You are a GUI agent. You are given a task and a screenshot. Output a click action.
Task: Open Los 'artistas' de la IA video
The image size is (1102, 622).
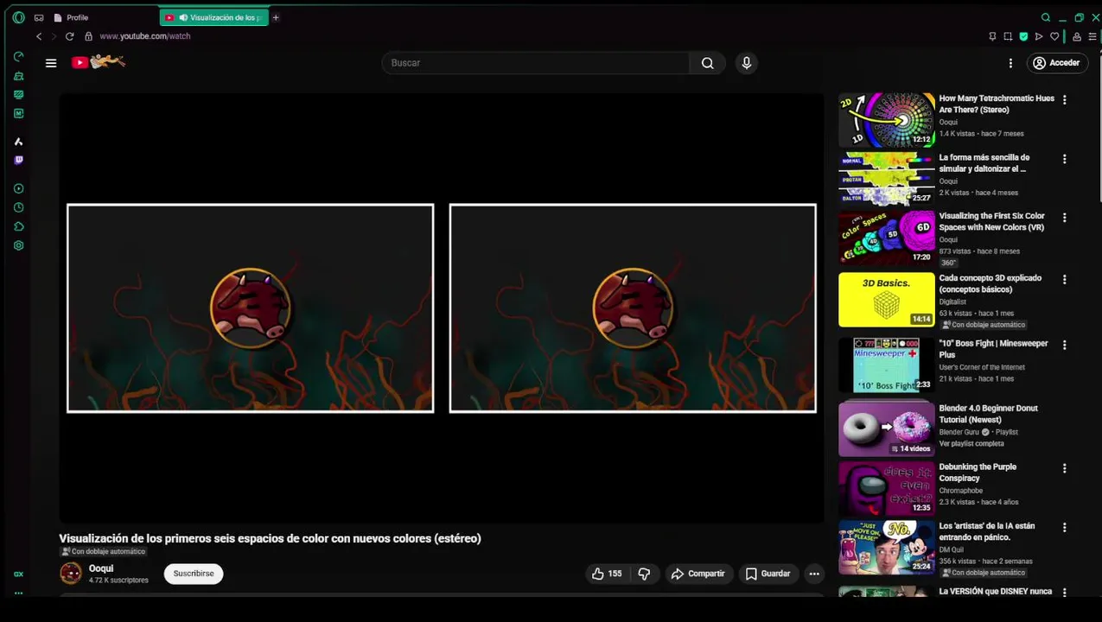[986, 531]
